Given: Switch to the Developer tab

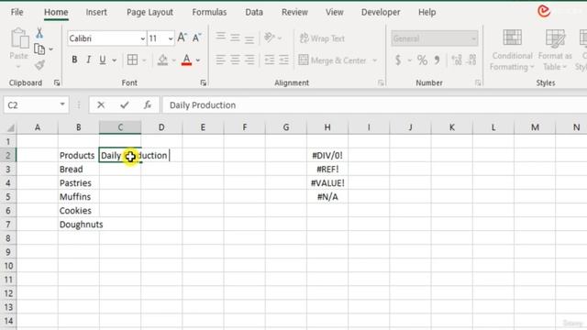Looking at the screenshot, I should [x=381, y=12].
